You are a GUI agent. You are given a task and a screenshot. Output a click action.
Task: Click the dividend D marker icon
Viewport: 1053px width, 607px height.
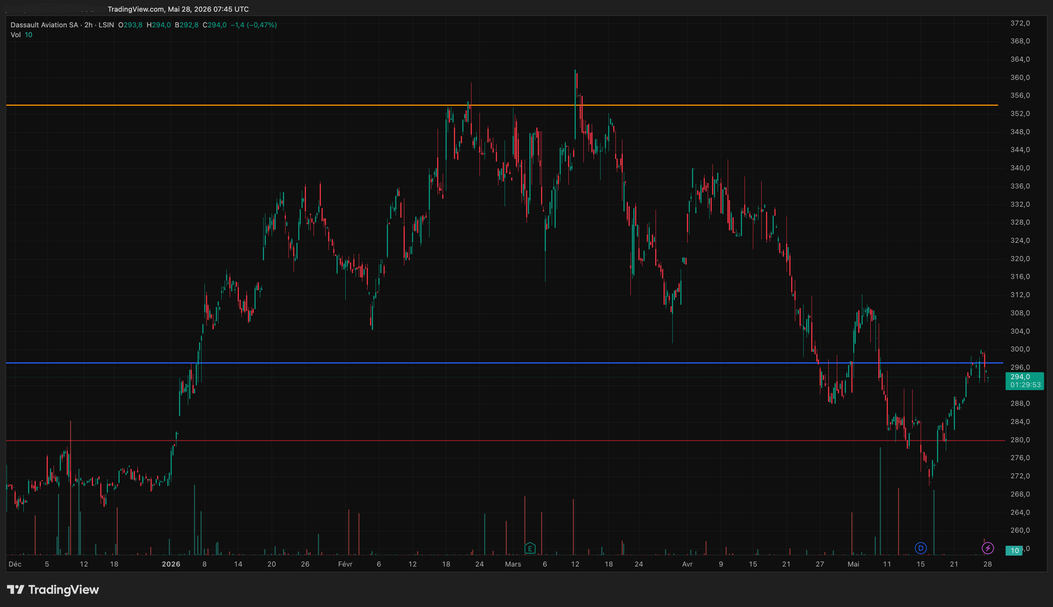tap(920, 548)
